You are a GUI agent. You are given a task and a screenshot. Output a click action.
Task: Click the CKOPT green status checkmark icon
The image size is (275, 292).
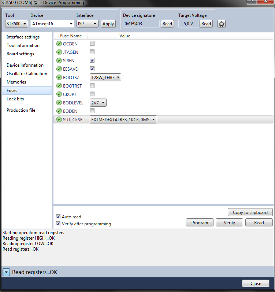tap(59, 94)
